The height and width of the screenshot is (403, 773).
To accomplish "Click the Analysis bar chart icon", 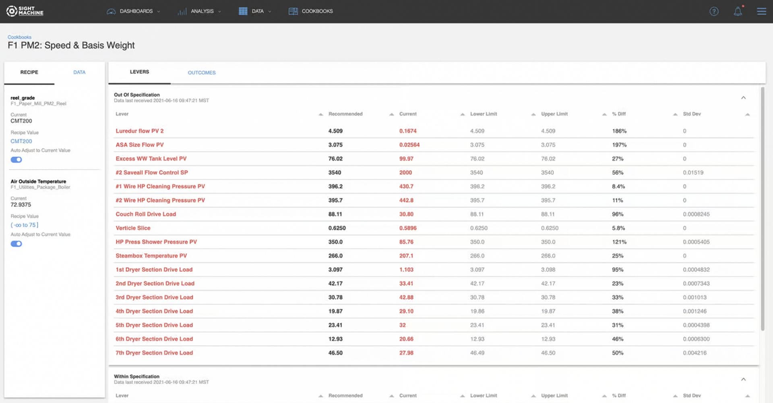I will [182, 11].
